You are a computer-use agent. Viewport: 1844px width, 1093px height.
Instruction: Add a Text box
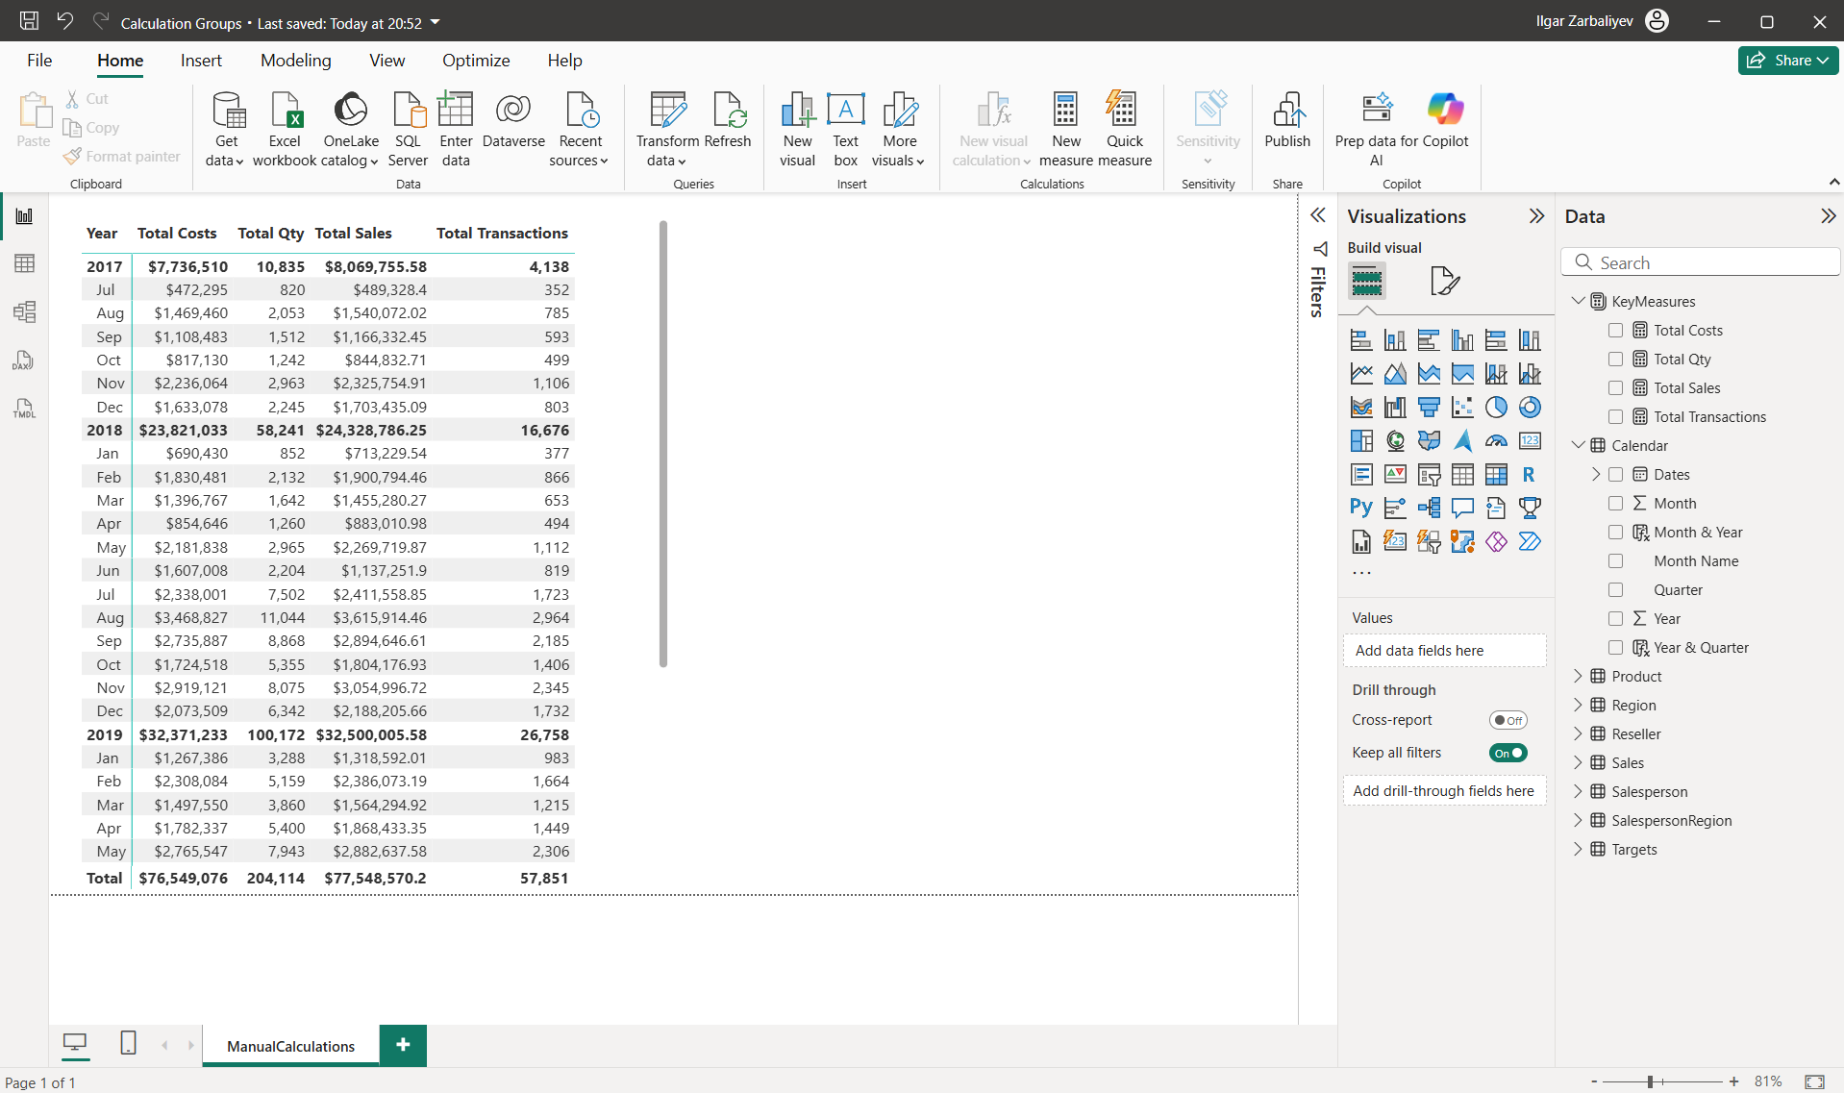(846, 130)
